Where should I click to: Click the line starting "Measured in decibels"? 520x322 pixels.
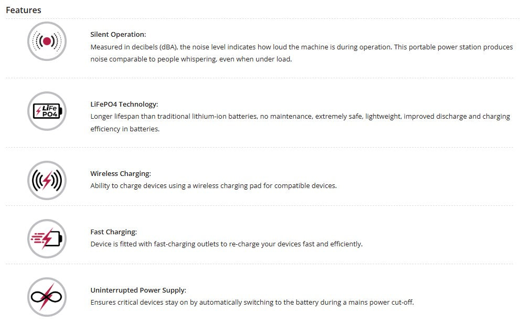[301, 47]
